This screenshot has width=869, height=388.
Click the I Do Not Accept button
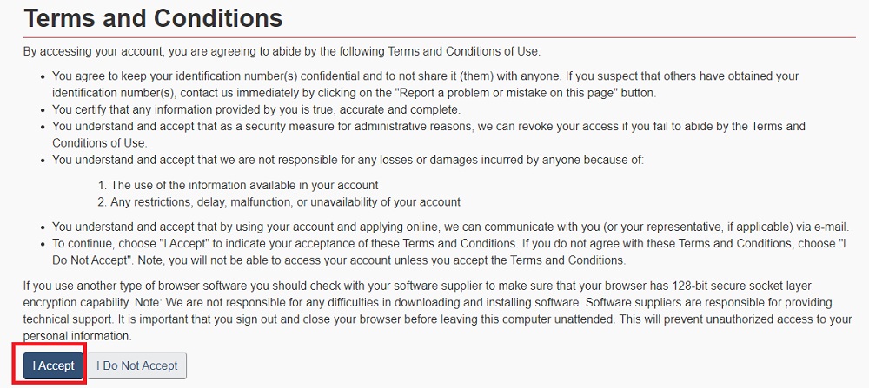pos(137,365)
